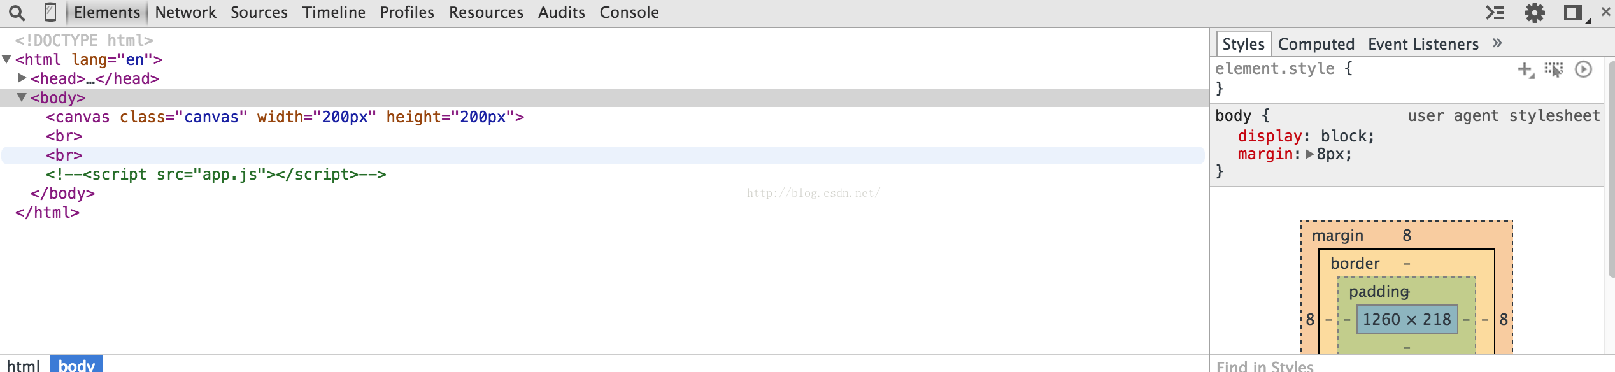Add new style rule plus icon
Image resolution: width=1615 pixels, height=372 pixels.
click(x=1526, y=69)
